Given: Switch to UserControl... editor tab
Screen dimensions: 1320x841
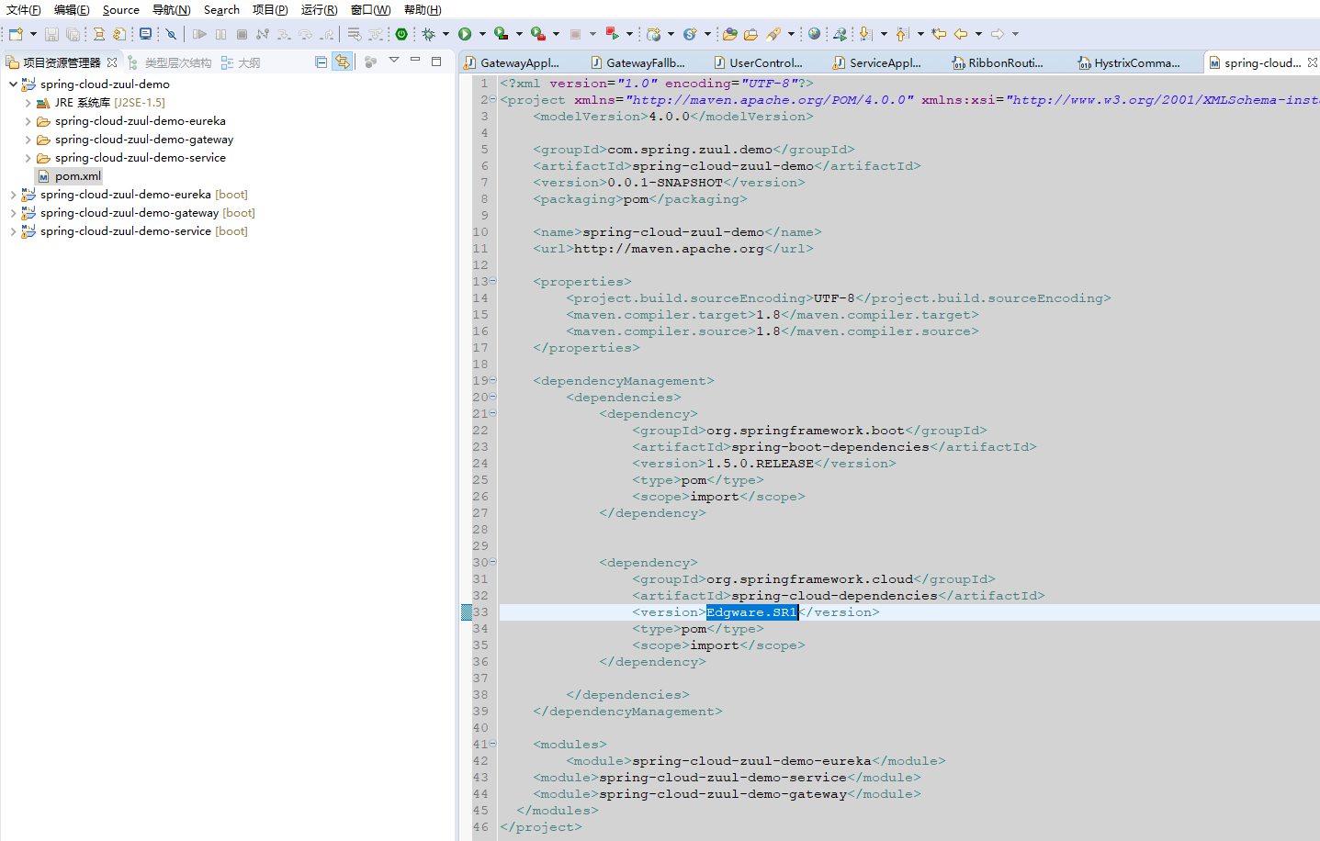Looking at the screenshot, I should [765, 63].
